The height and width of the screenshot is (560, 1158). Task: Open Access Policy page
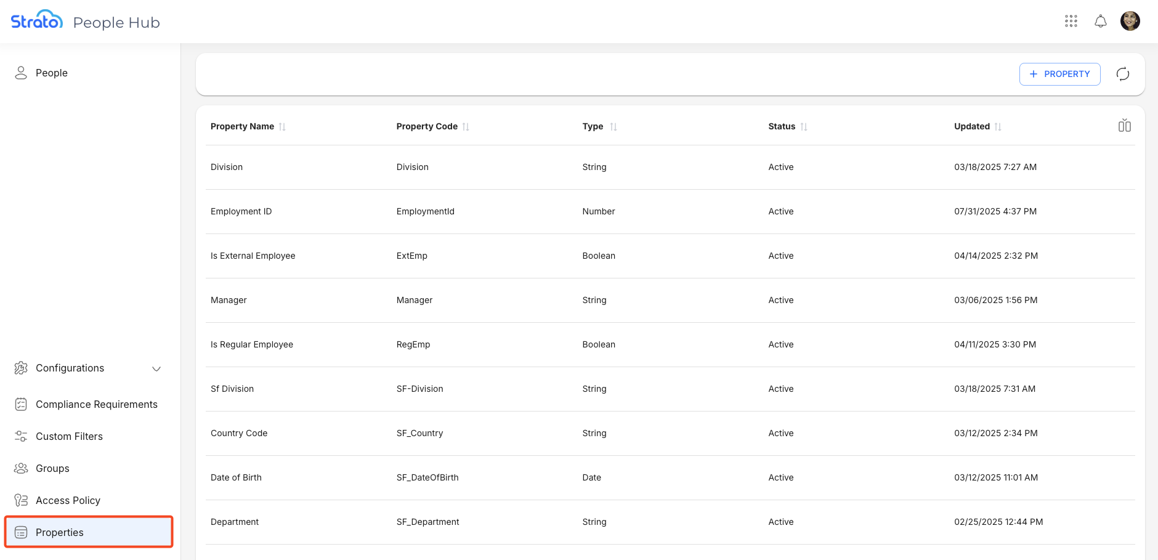[x=68, y=500]
